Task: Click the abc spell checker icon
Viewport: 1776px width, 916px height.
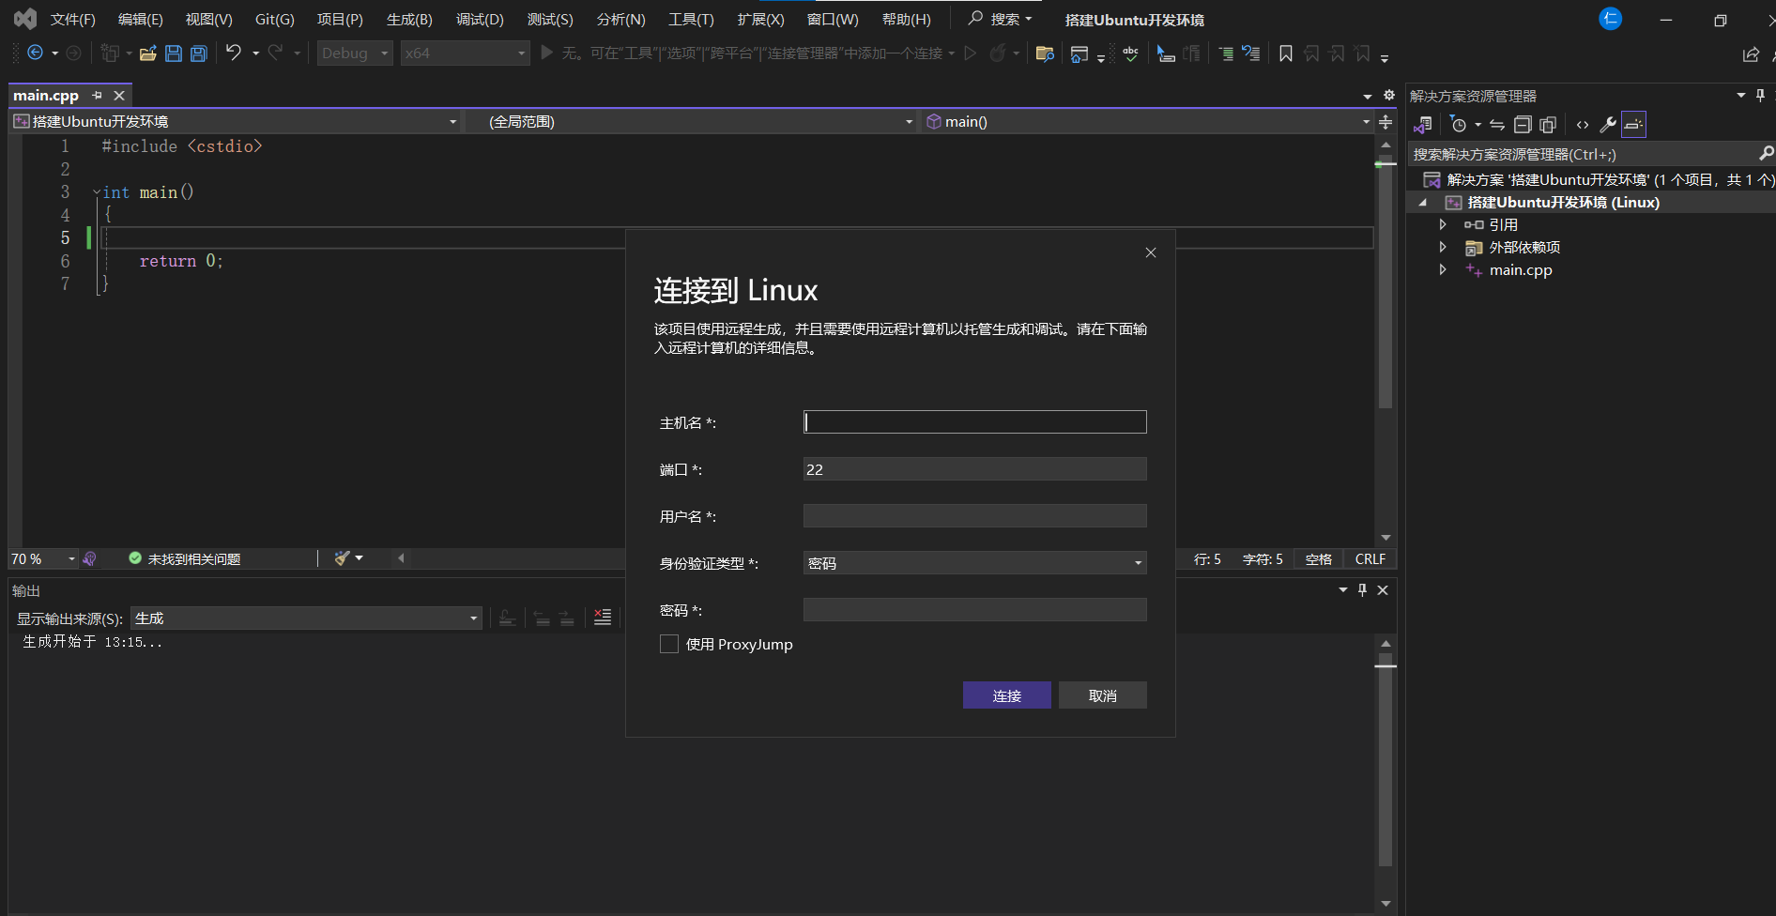Action: point(1130,53)
